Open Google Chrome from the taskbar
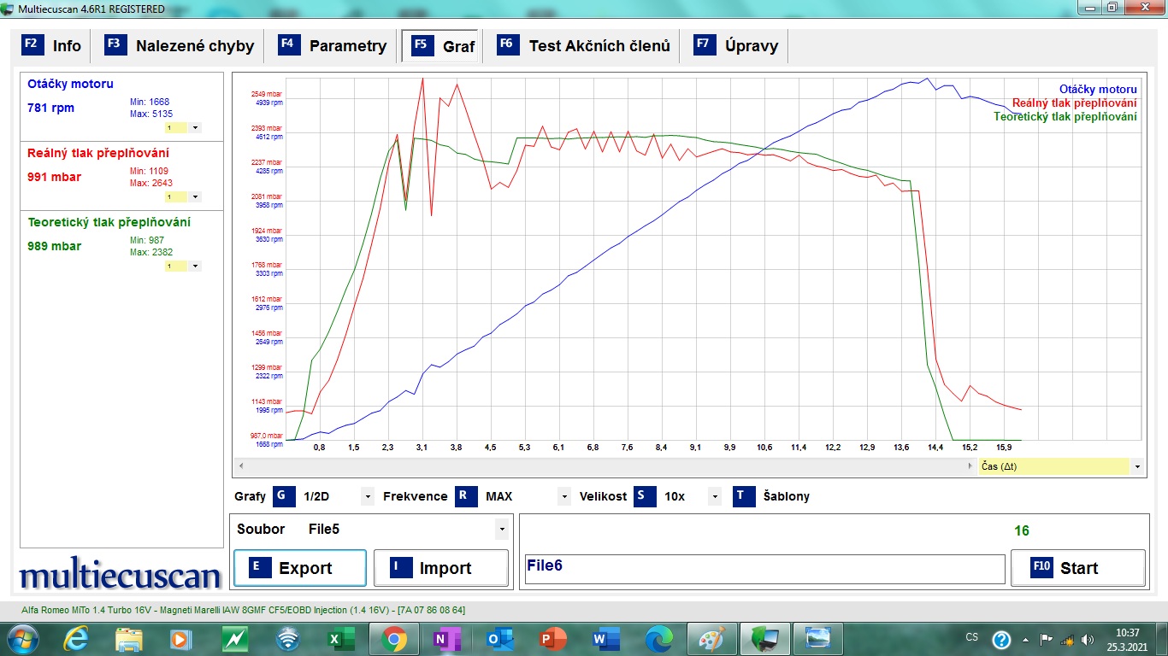The width and height of the screenshot is (1168, 656). 393,639
